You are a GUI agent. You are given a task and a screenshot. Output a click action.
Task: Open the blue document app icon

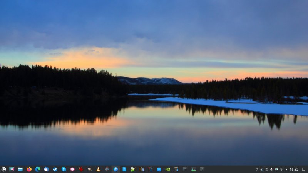tap(124, 169)
